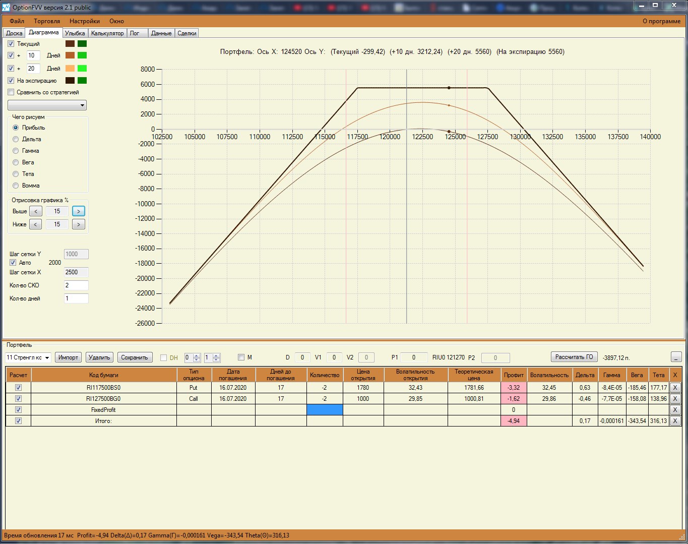688x544 pixels.
Task: Toggle the M checkbox in portfolio toolbar
Action: (241, 357)
